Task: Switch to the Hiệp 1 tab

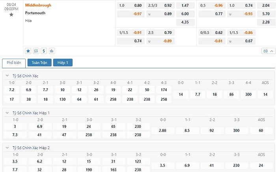Action: [x=63, y=62]
